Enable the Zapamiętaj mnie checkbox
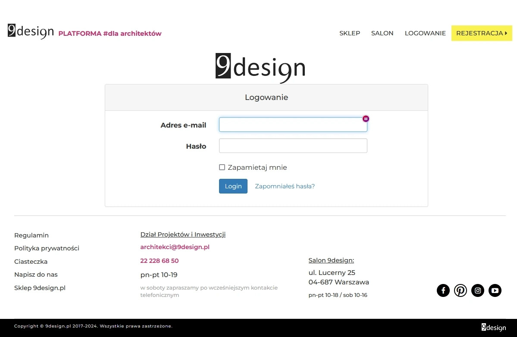 (222, 167)
